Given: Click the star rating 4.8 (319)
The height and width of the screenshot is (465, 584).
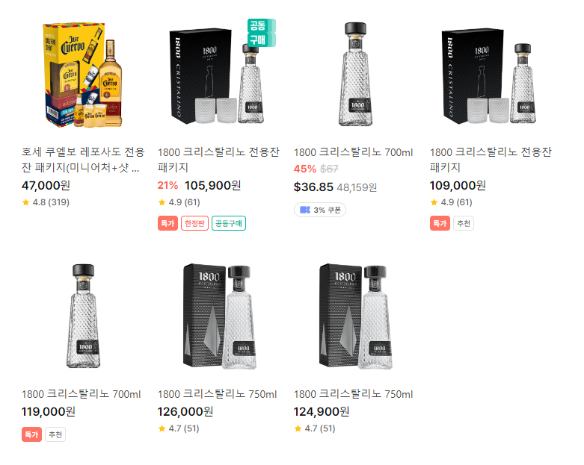Looking at the screenshot, I should coord(46,202).
